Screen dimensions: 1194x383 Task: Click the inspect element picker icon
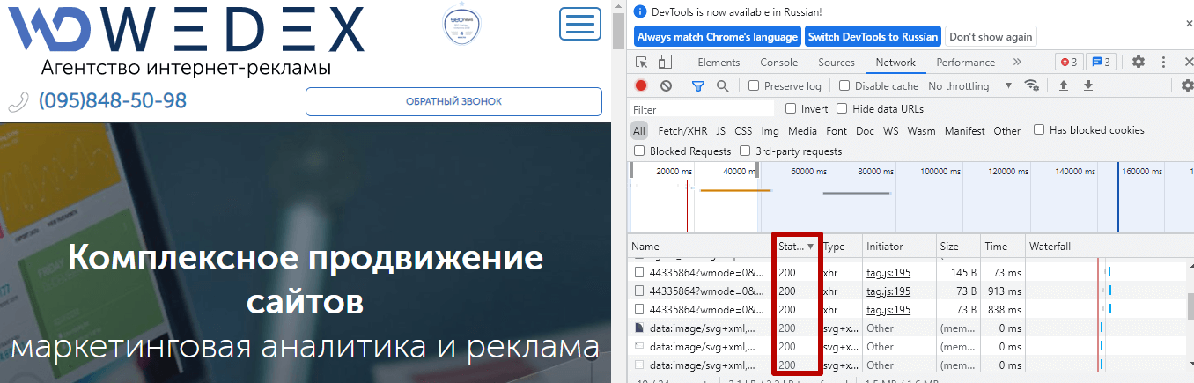click(642, 63)
